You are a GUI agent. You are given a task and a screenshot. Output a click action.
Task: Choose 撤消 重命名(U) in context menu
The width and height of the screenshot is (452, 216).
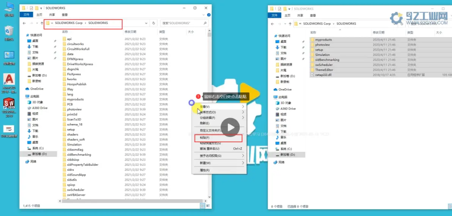click(219, 149)
